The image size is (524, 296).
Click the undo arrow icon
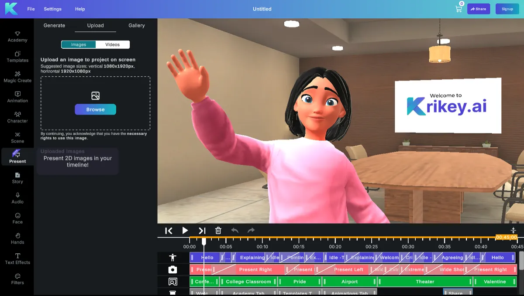click(x=235, y=231)
